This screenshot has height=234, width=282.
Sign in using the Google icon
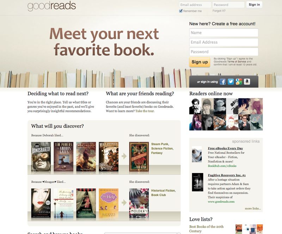(x=239, y=82)
